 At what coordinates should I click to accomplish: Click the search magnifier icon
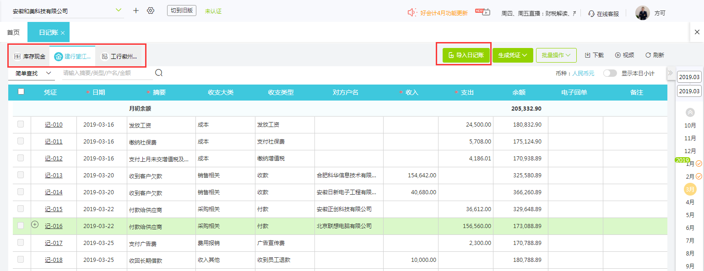[159, 73]
